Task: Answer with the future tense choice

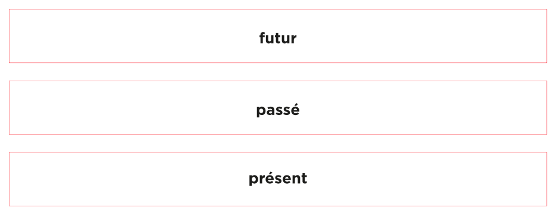Action: coord(278,36)
